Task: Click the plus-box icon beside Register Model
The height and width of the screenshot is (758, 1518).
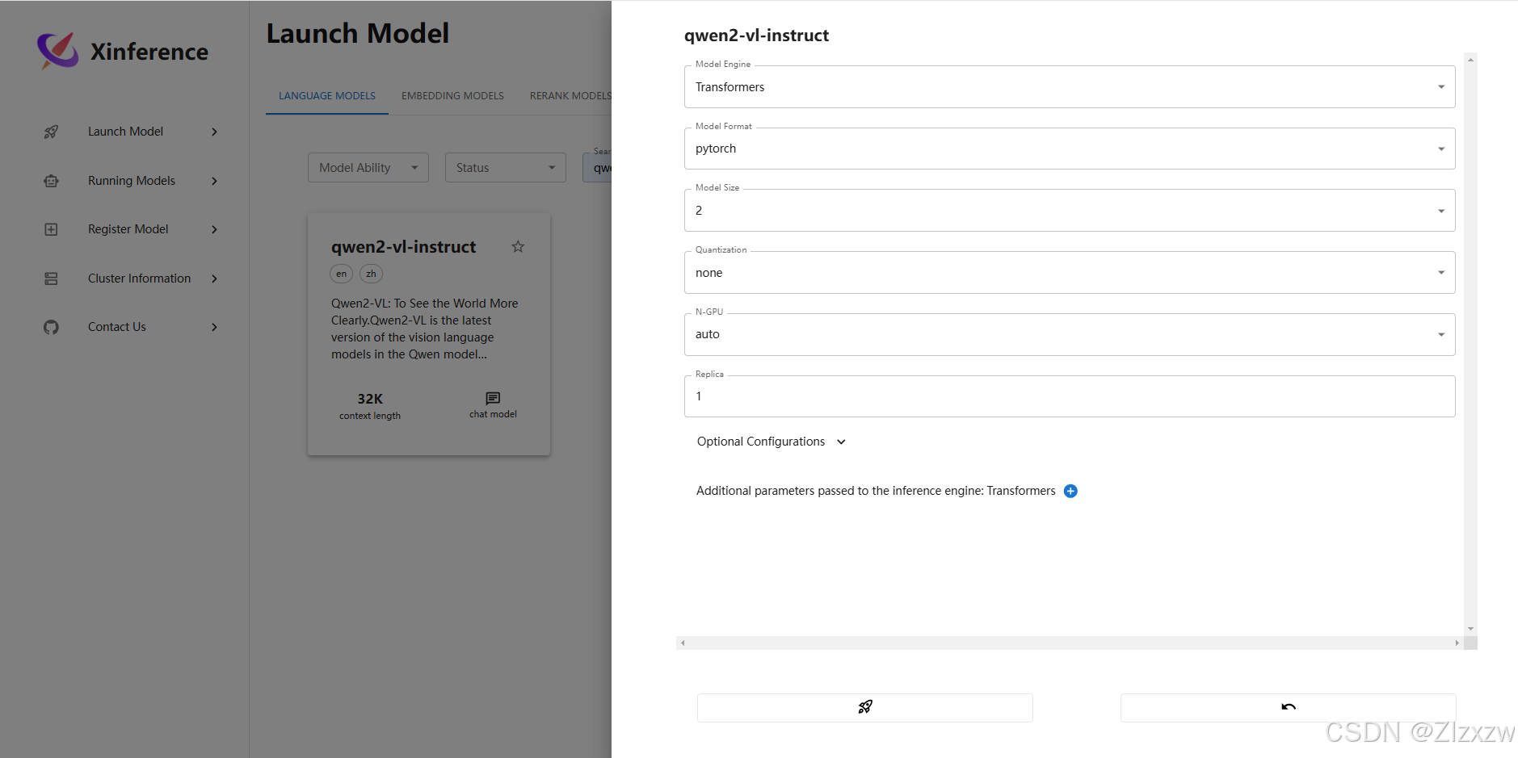Action: [x=51, y=229]
